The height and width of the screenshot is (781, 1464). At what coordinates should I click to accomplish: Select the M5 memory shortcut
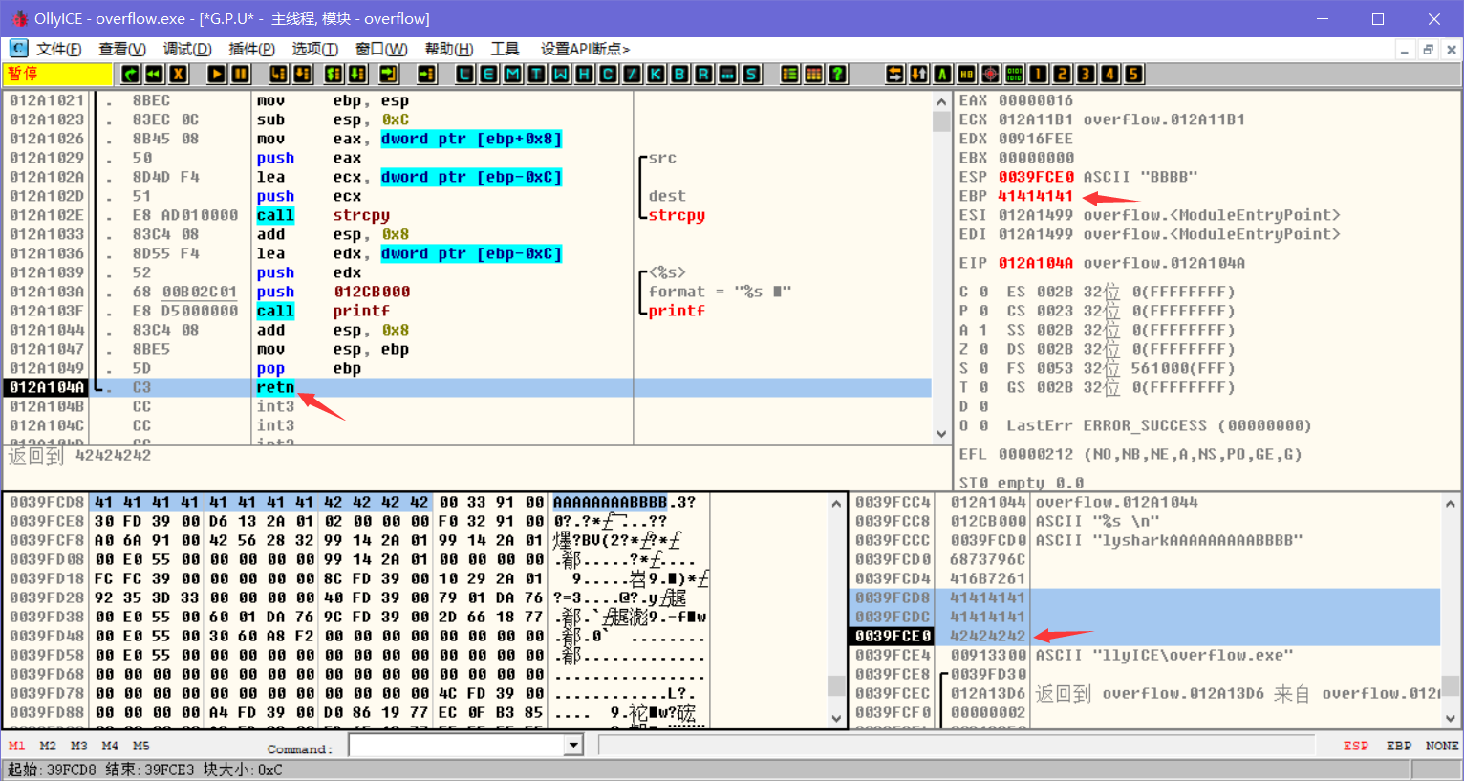click(x=140, y=746)
